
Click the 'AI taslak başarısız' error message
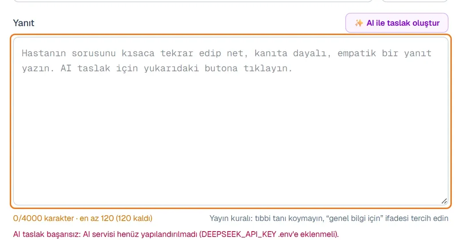point(176,234)
